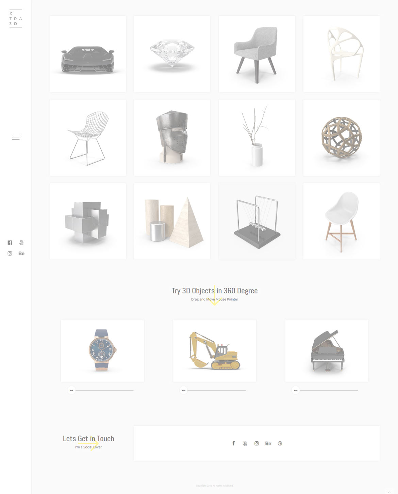Select the wooden lattice sphere thumbnail
This screenshot has height=494, width=398.
point(342,138)
